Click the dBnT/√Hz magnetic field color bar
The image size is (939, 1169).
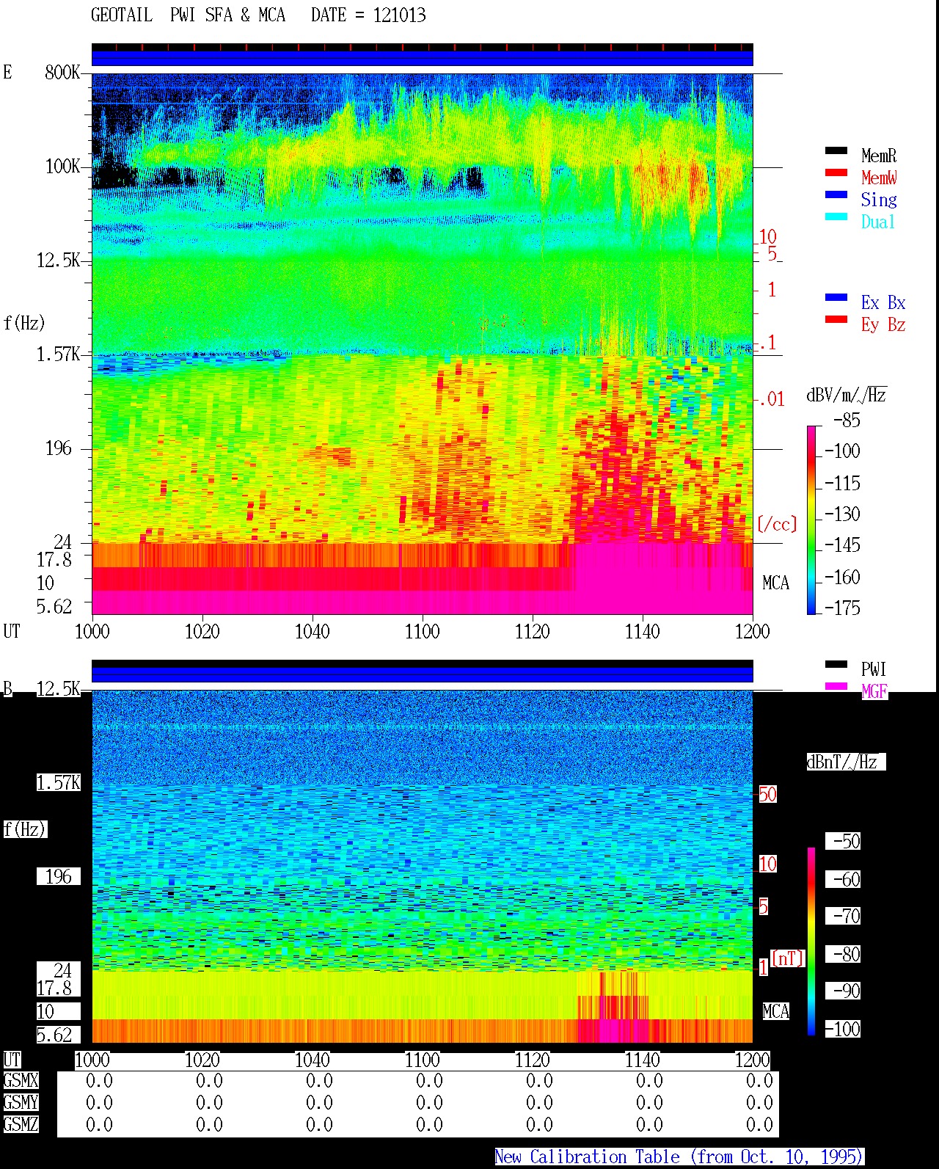coord(811,942)
